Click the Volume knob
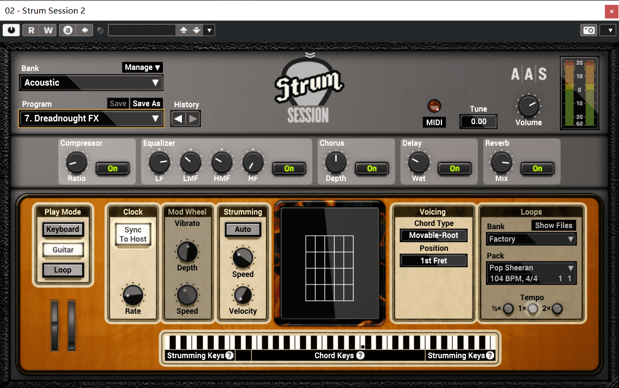Screen dimensions: 619x388 pyautogui.click(x=528, y=106)
